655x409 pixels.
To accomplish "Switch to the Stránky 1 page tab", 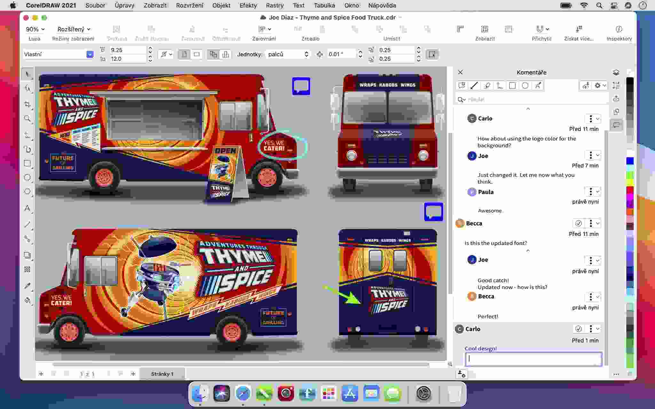I will (162, 374).
